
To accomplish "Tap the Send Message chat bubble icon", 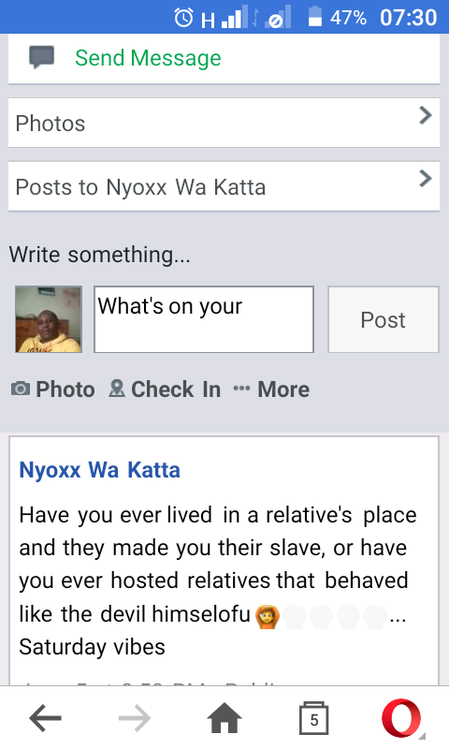I will pyautogui.click(x=41, y=58).
